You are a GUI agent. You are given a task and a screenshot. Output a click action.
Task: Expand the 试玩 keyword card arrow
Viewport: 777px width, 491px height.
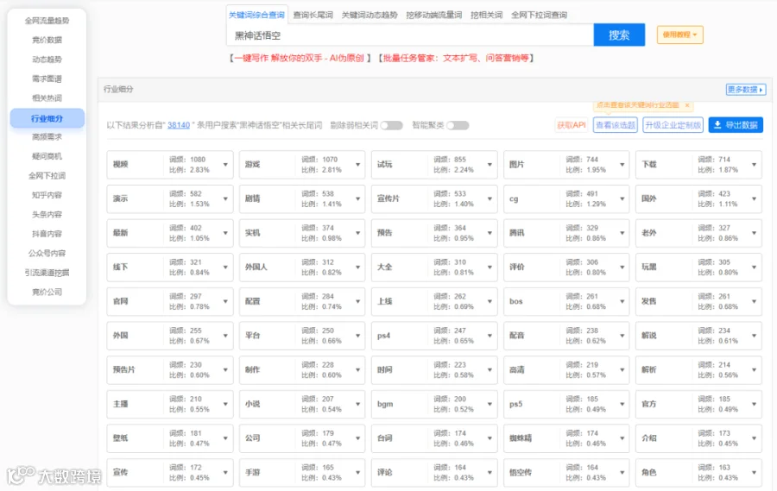tap(490, 165)
